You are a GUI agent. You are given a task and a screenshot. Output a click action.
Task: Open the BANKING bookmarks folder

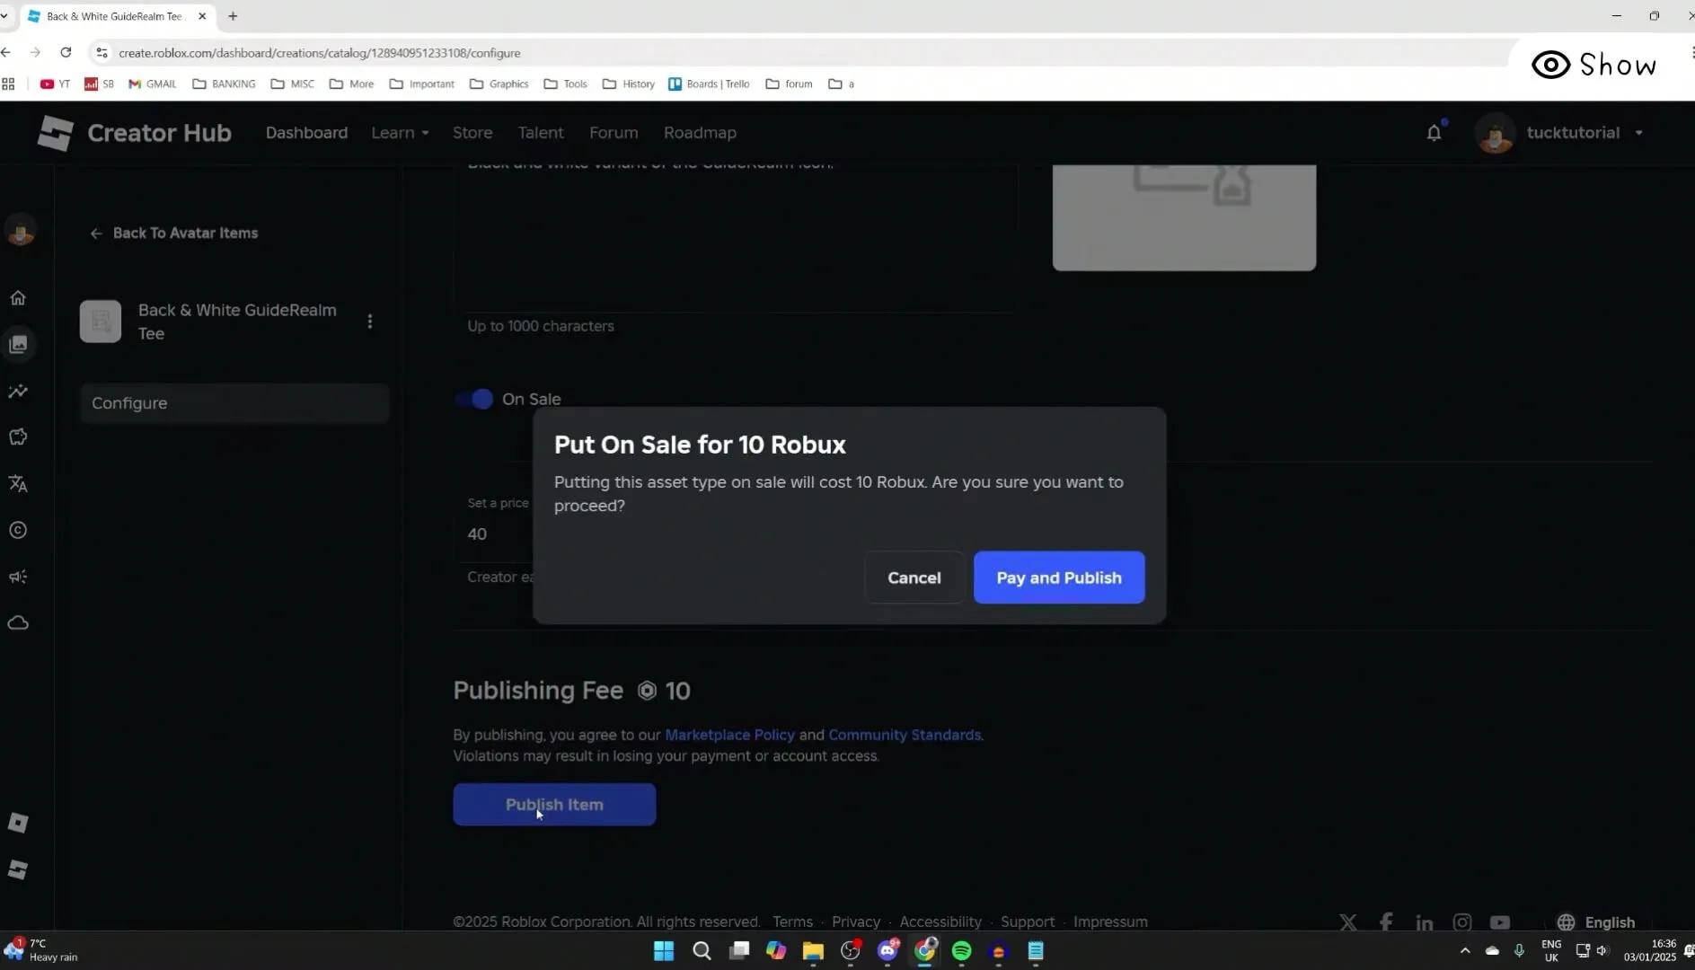(x=224, y=84)
